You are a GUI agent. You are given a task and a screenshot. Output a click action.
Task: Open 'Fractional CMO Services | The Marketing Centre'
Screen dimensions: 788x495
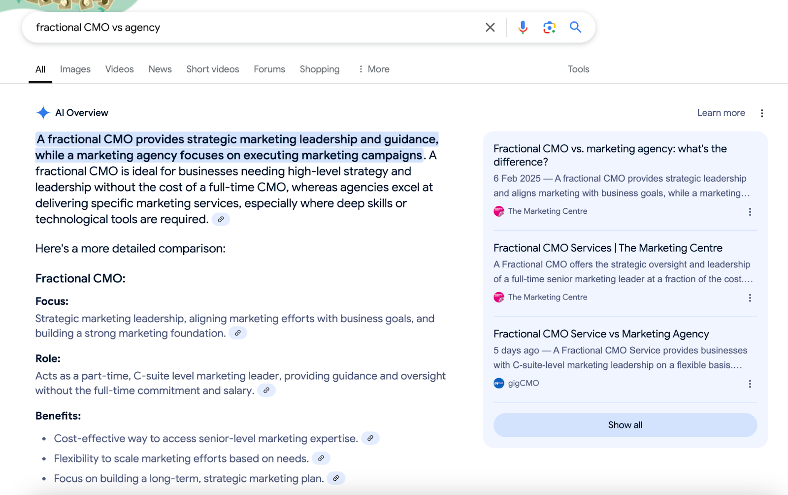[x=608, y=248]
